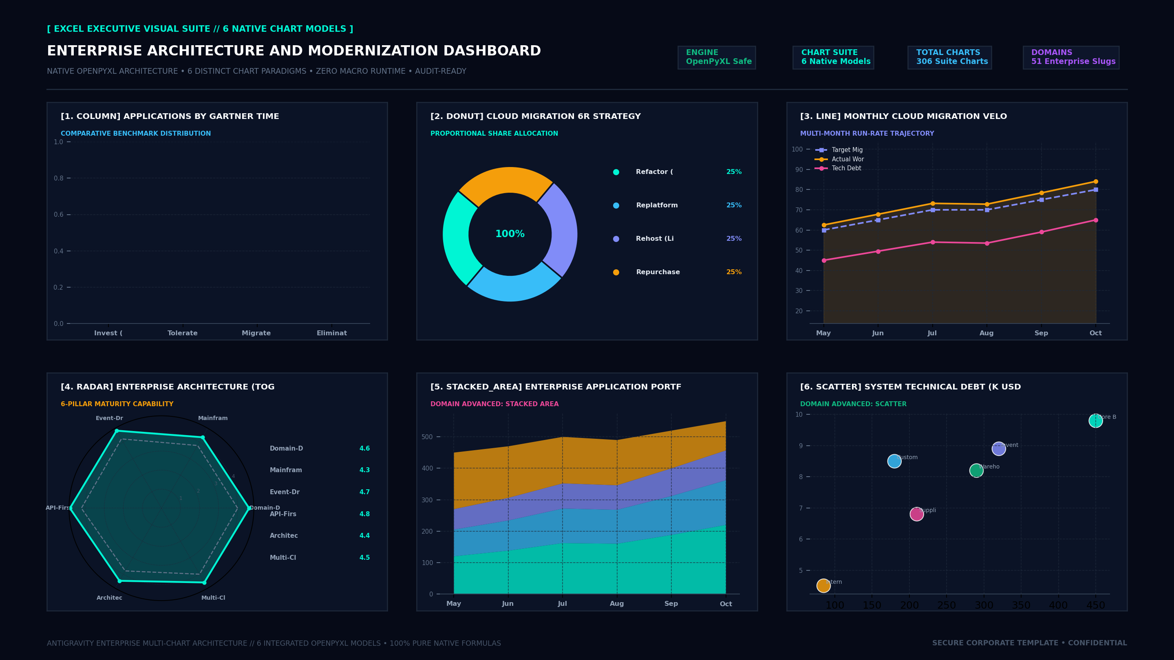Click the Secure Corporate Template Confidential footer text
The image size is (1174, 660).
(x=1030, y=643)
